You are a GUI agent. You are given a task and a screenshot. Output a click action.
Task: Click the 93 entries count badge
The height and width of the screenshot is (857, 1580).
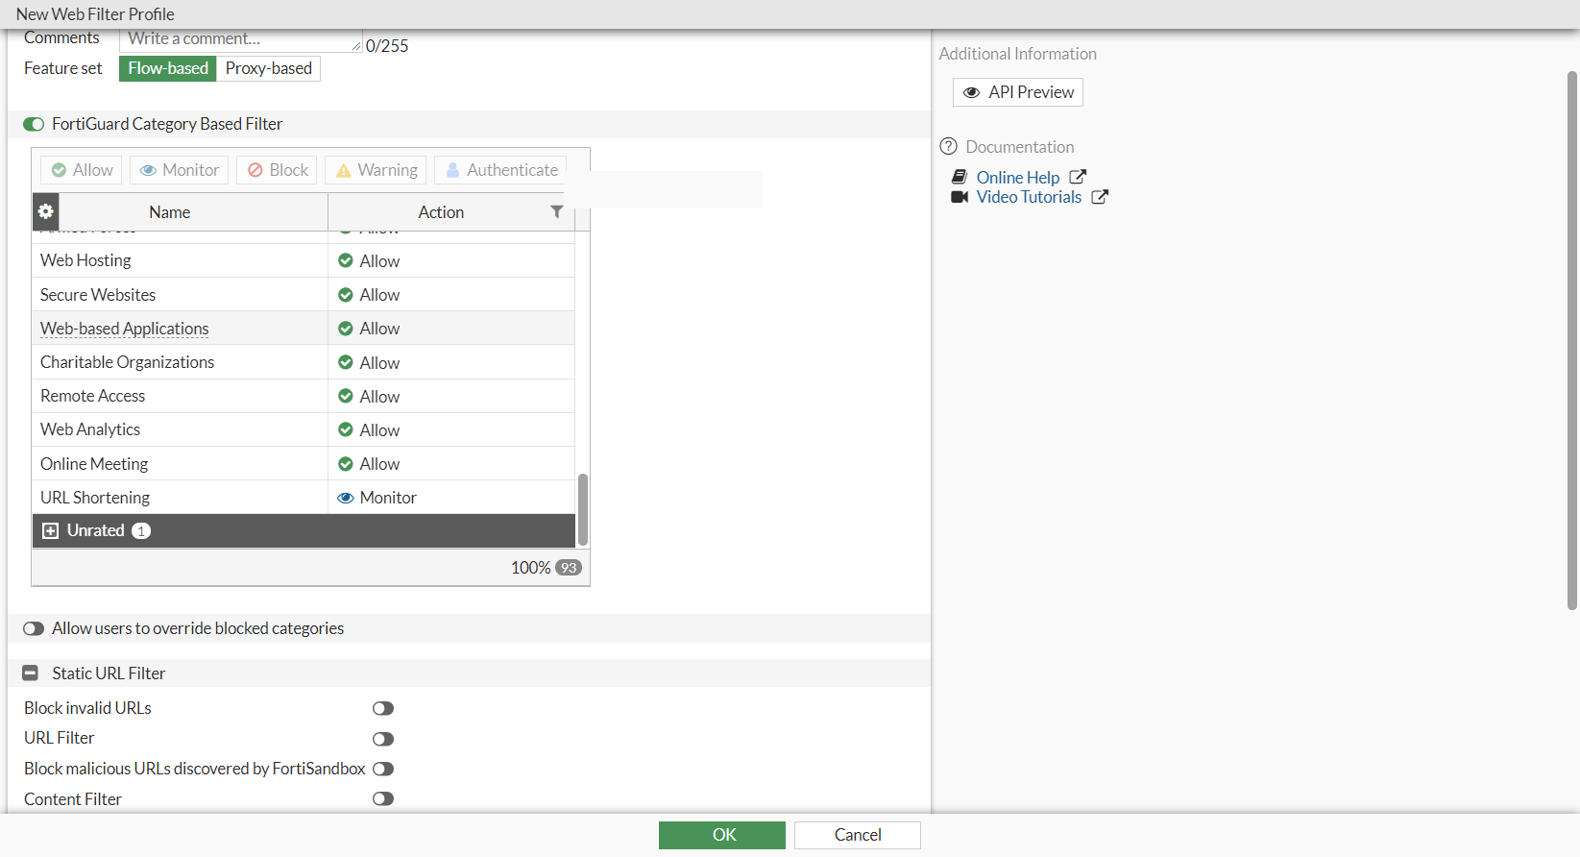(x=569, y=568)
